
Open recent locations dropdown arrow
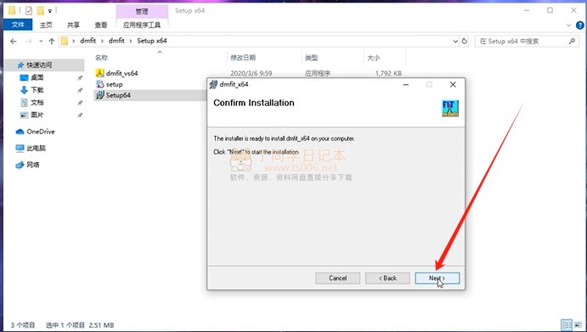pyautogui.click(x=41, y=41)
